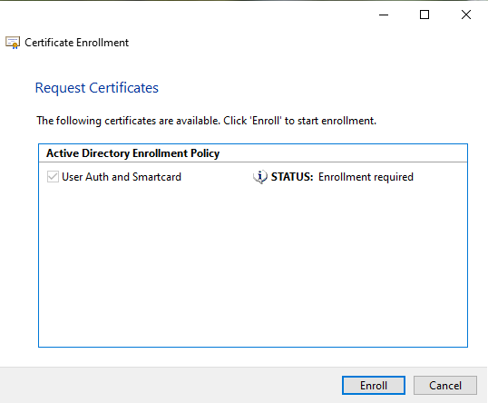Click the Enrollment required status text
The image size is (488, 403).
coord(366,177)
